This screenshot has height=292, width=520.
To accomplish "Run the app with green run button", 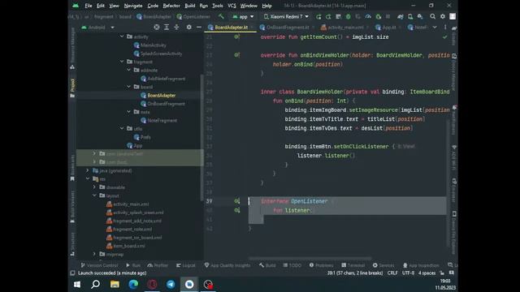I will tap(318, 16).
